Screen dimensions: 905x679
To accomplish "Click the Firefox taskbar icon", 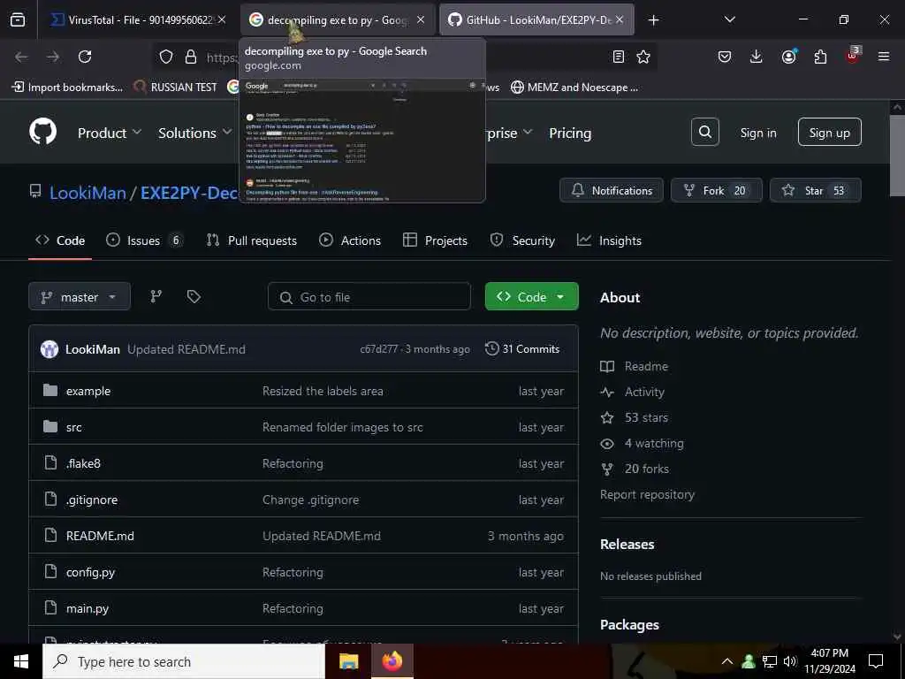I will (392, 661).
